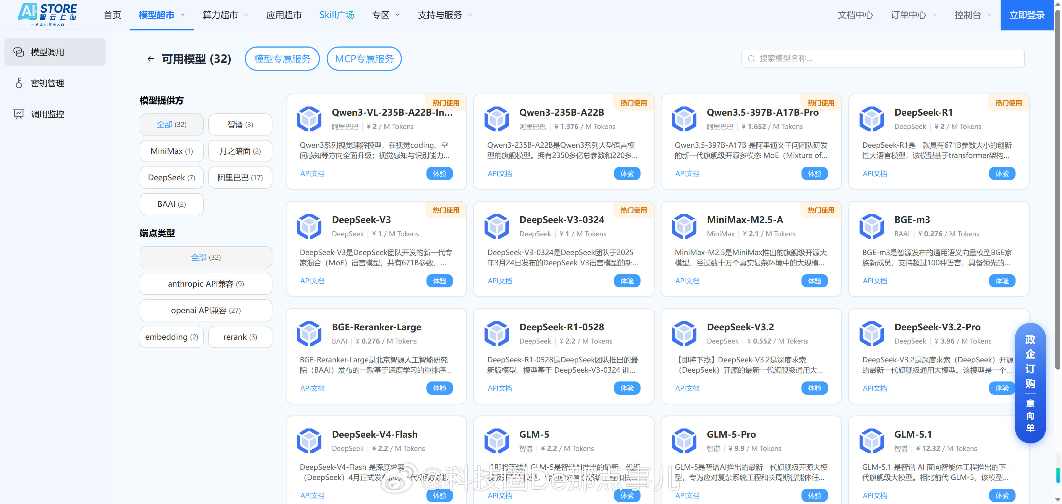Screen dimensions: 1062x504
Task: Click the Qwen3-VL-235B-A22B model cube icon
Action: (309, 119)
